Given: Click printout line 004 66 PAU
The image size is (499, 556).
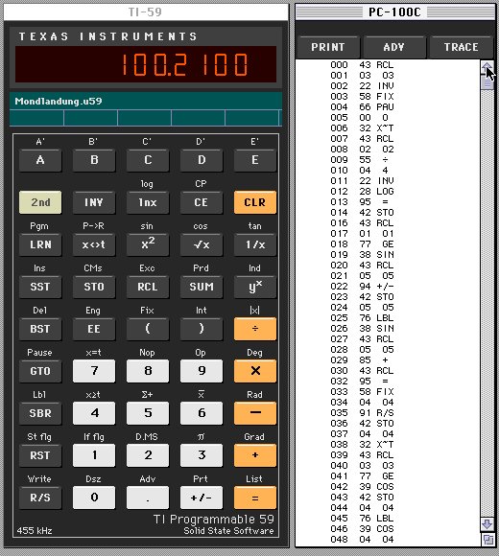Looking at the screenshot, I should pos(362,107).
